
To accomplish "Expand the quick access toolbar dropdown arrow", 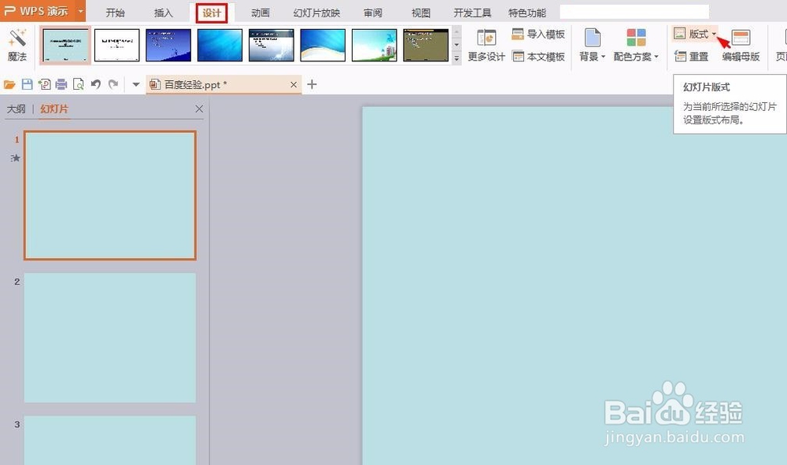I will click(x=135, y=84).
